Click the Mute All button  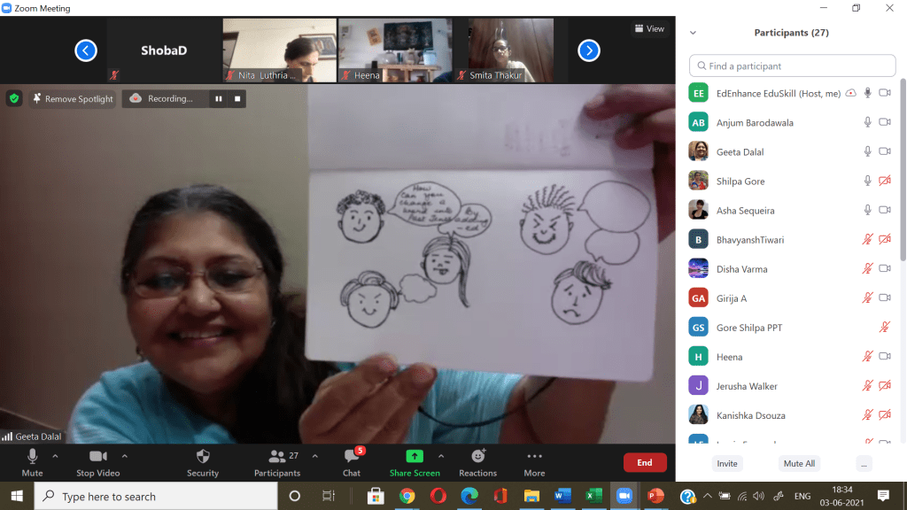tap(799, 463)
